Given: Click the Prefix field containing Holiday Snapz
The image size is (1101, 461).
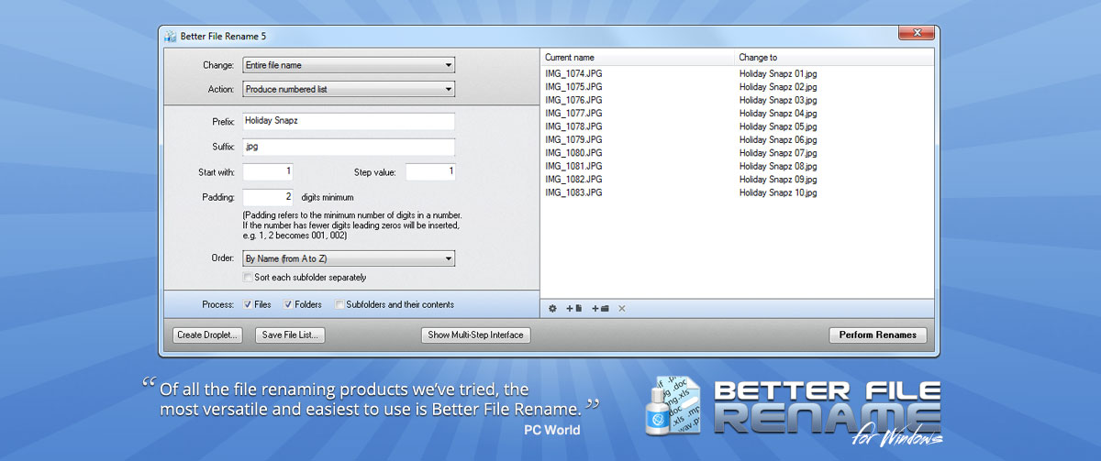Looking at the screenshot, I should 349,122.
